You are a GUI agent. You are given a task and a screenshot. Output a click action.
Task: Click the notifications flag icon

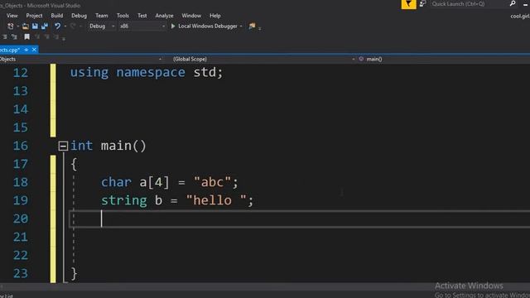click(x=408, y=4)
